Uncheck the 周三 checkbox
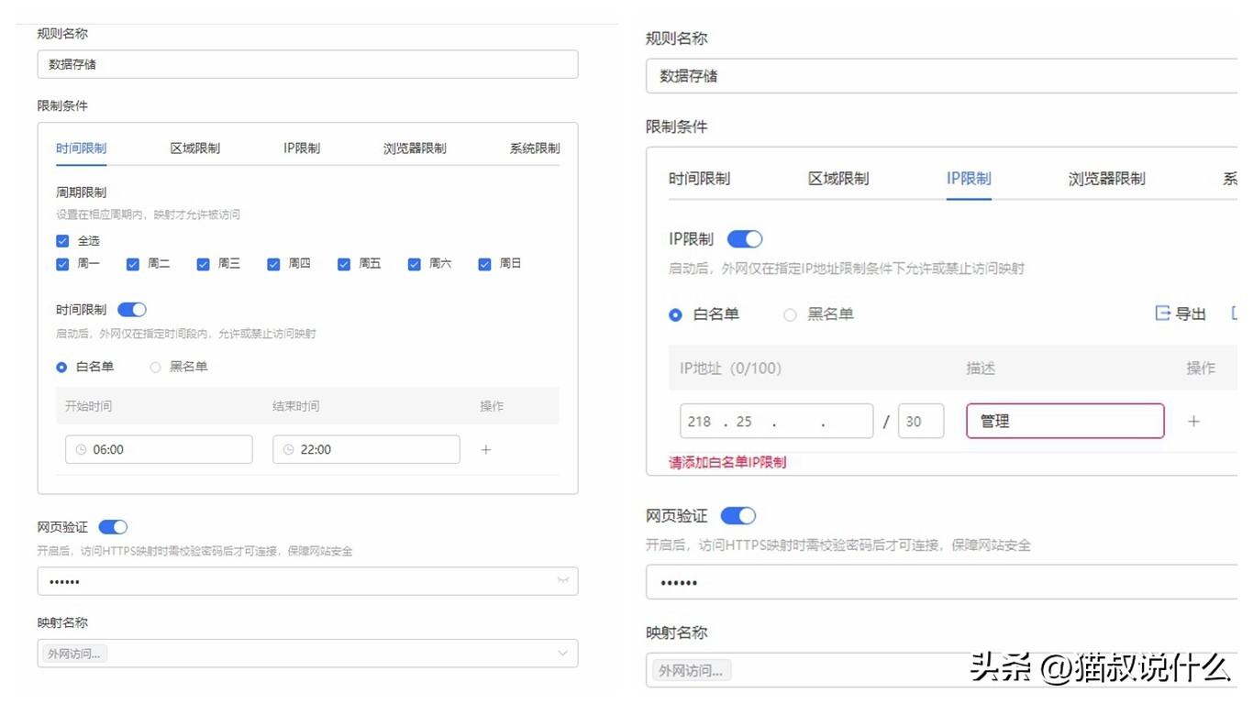This screenshot has height=704, width=1253. [203, 264]
